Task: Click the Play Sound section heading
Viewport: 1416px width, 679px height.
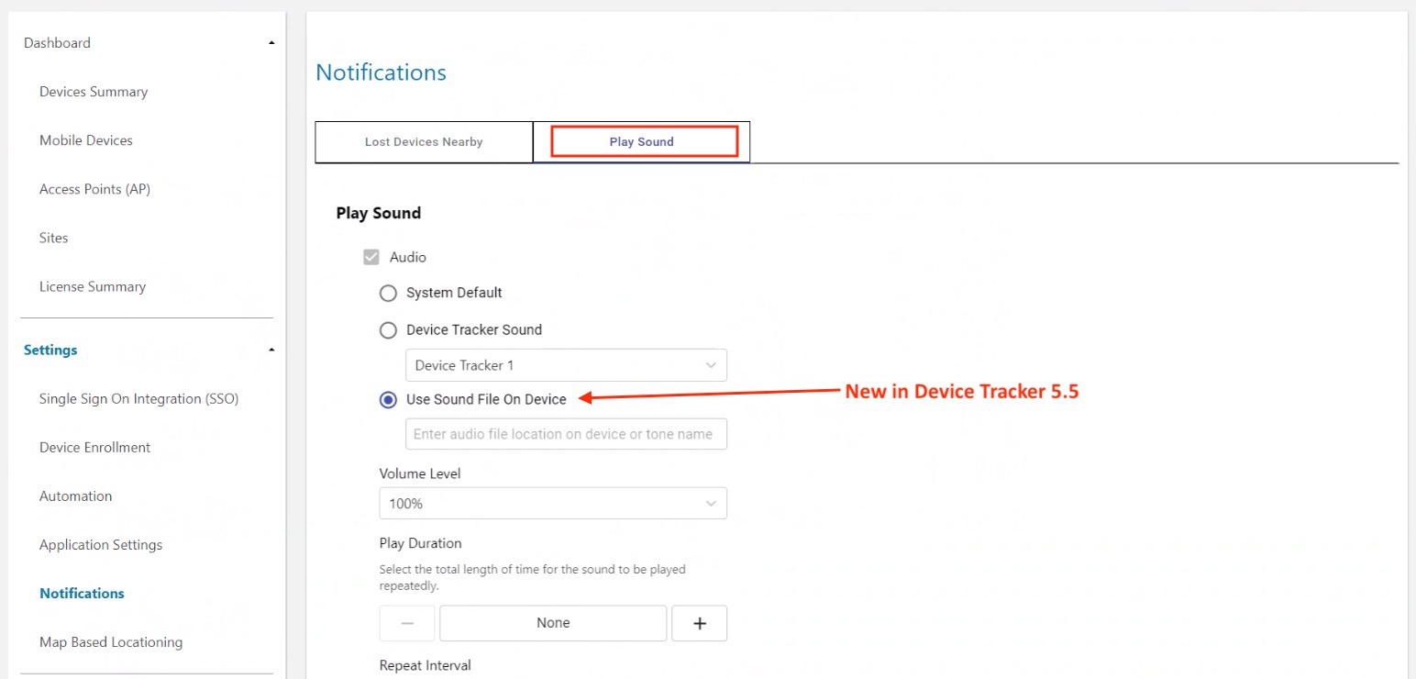Action: pyautogui.click(x=378, y=213)
